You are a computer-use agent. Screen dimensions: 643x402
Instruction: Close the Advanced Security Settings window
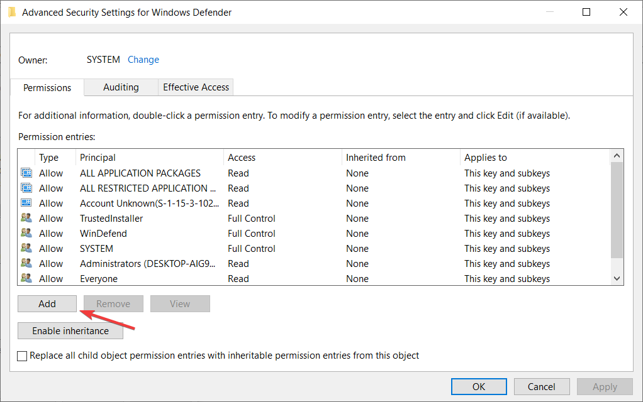[623, 12]
